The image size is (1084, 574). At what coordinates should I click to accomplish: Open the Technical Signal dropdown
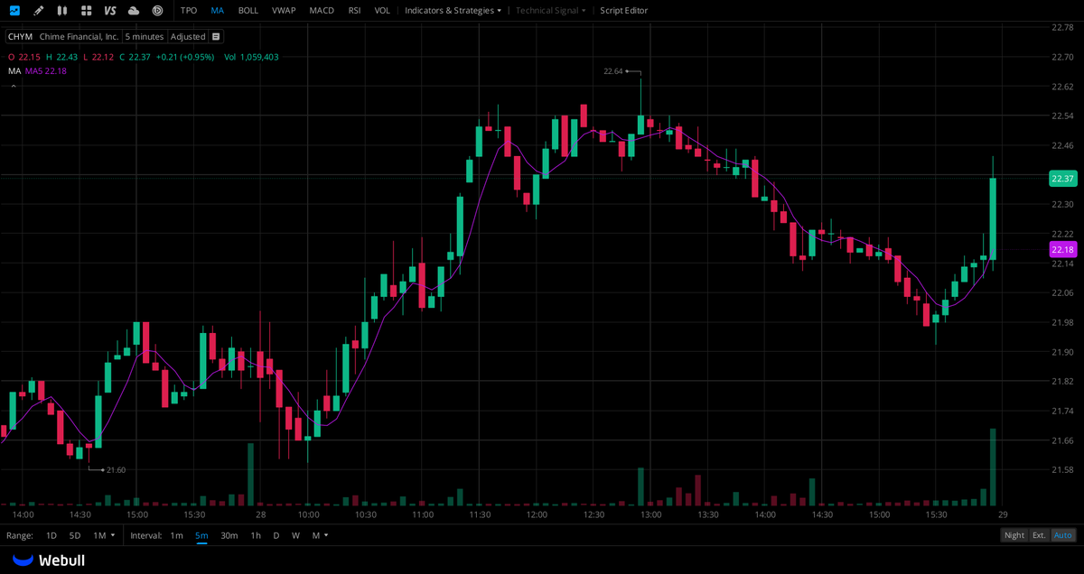[551, 11]
